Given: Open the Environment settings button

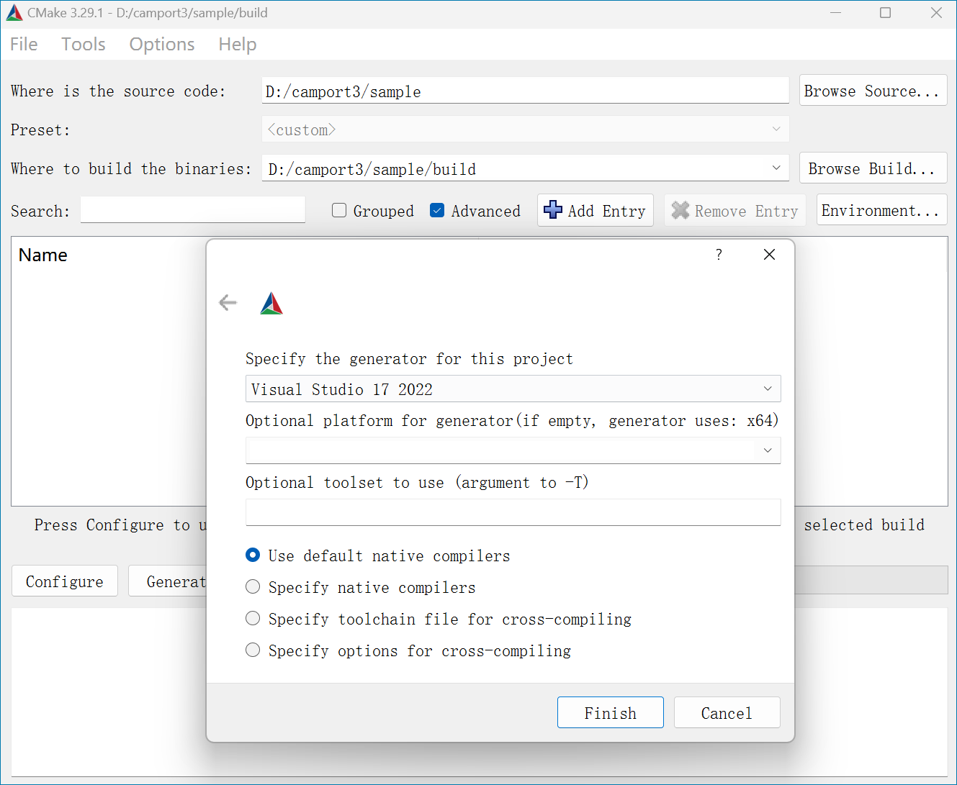Looking at the screenshot, I should coord(881,210).
